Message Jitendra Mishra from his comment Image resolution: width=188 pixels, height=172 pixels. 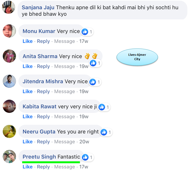pyautogui.click(x=65, y=92)
